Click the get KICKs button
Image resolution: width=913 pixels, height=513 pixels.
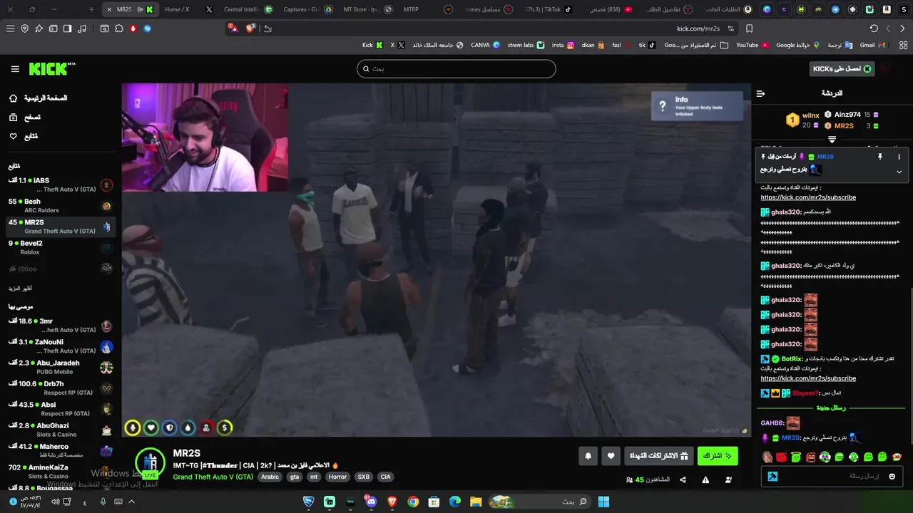(x=842, y=69)
